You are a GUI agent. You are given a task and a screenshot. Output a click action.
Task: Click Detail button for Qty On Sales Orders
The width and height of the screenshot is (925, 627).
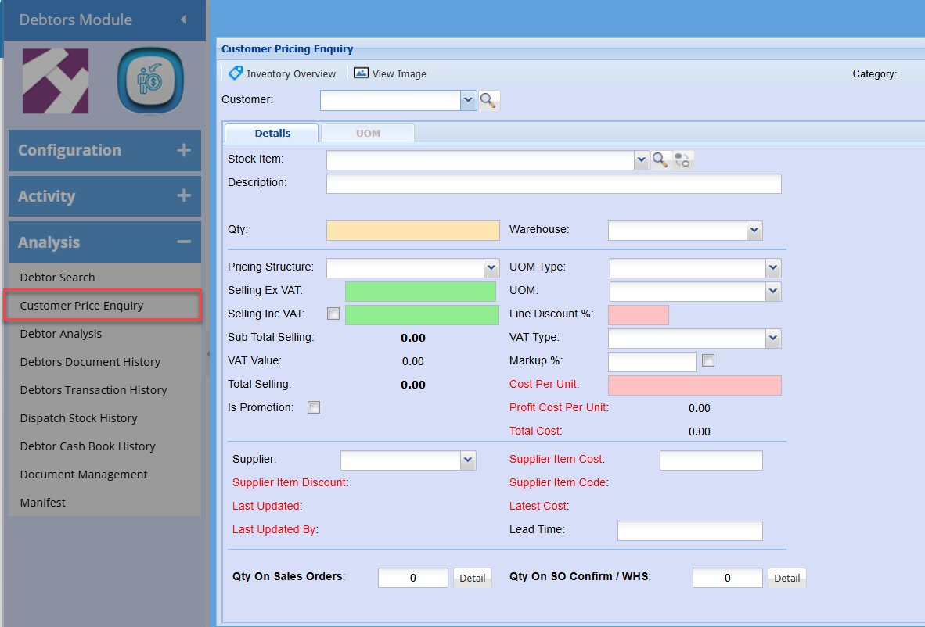pyautogui.click(x=472, y=578)
